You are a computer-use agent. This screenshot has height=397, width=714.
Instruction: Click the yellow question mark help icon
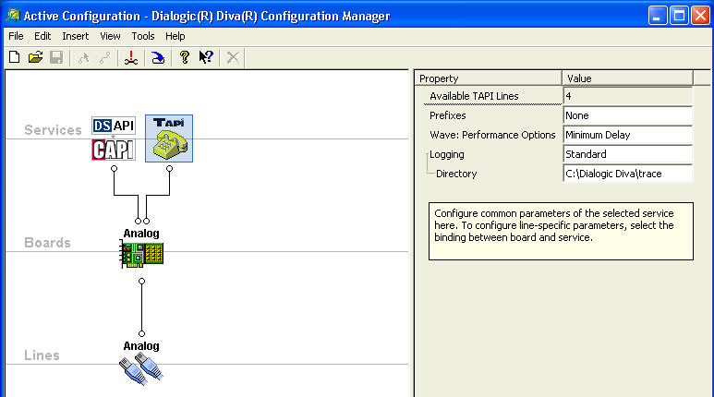point(185,57)
